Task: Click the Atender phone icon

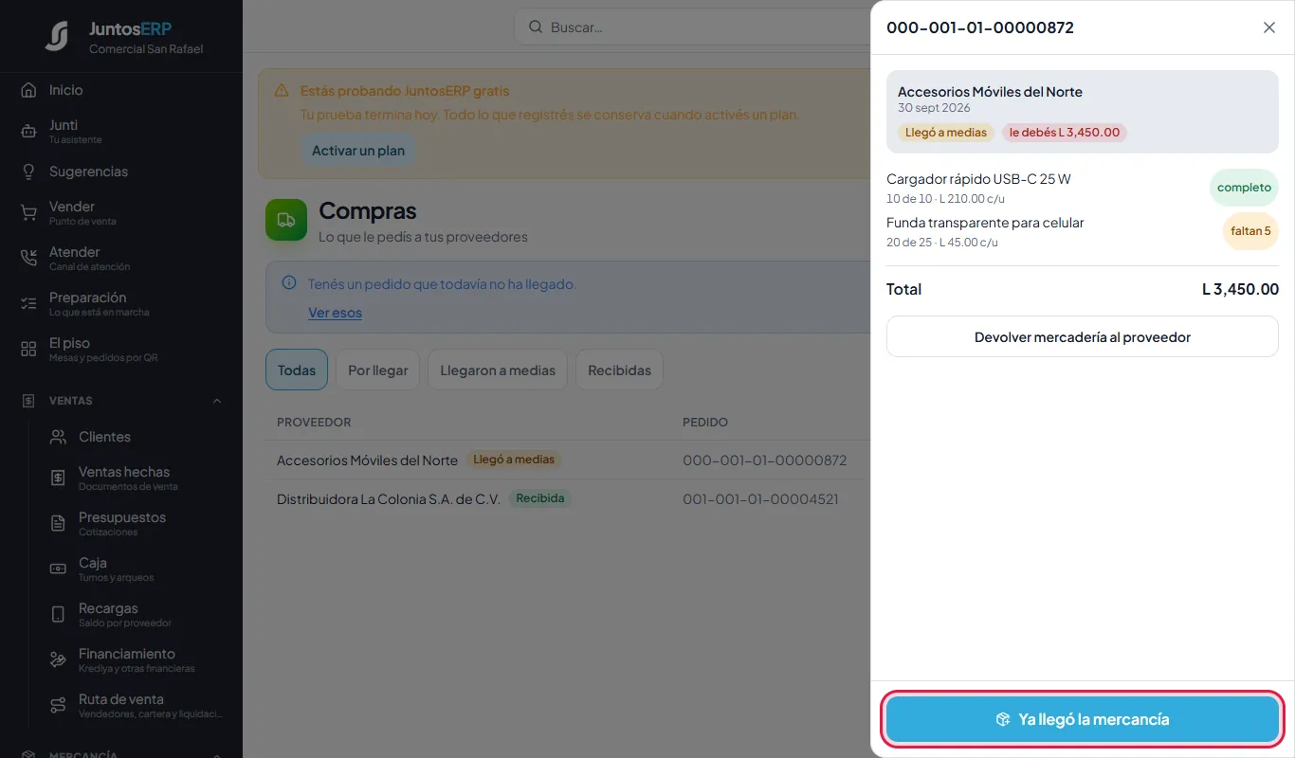Action: click(x=28, y=259)
